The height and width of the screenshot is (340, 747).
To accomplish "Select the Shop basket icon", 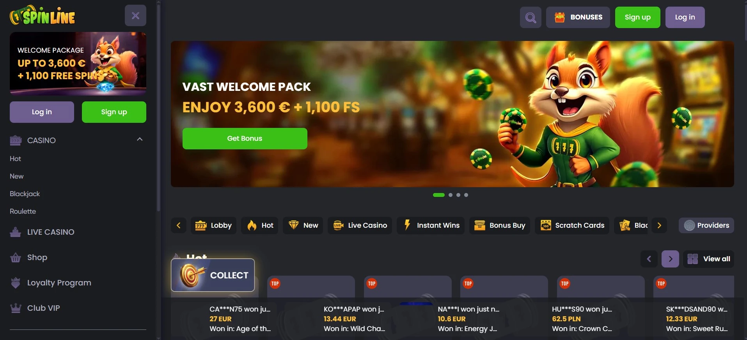I will tap(16, 258).
